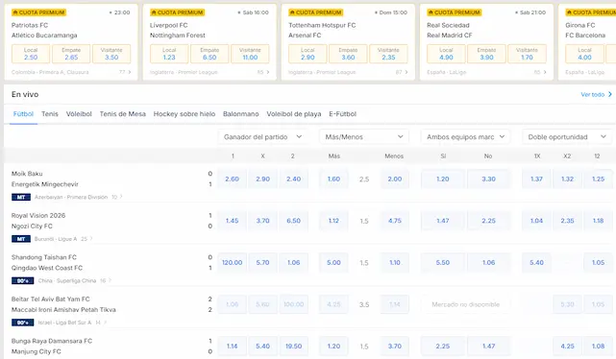Select the Balonmano tab

241,114
